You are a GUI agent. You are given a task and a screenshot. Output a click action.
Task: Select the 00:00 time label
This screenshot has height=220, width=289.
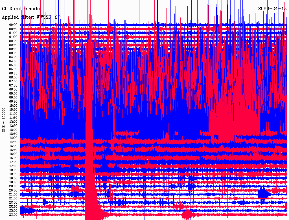(x=14, y=25)
